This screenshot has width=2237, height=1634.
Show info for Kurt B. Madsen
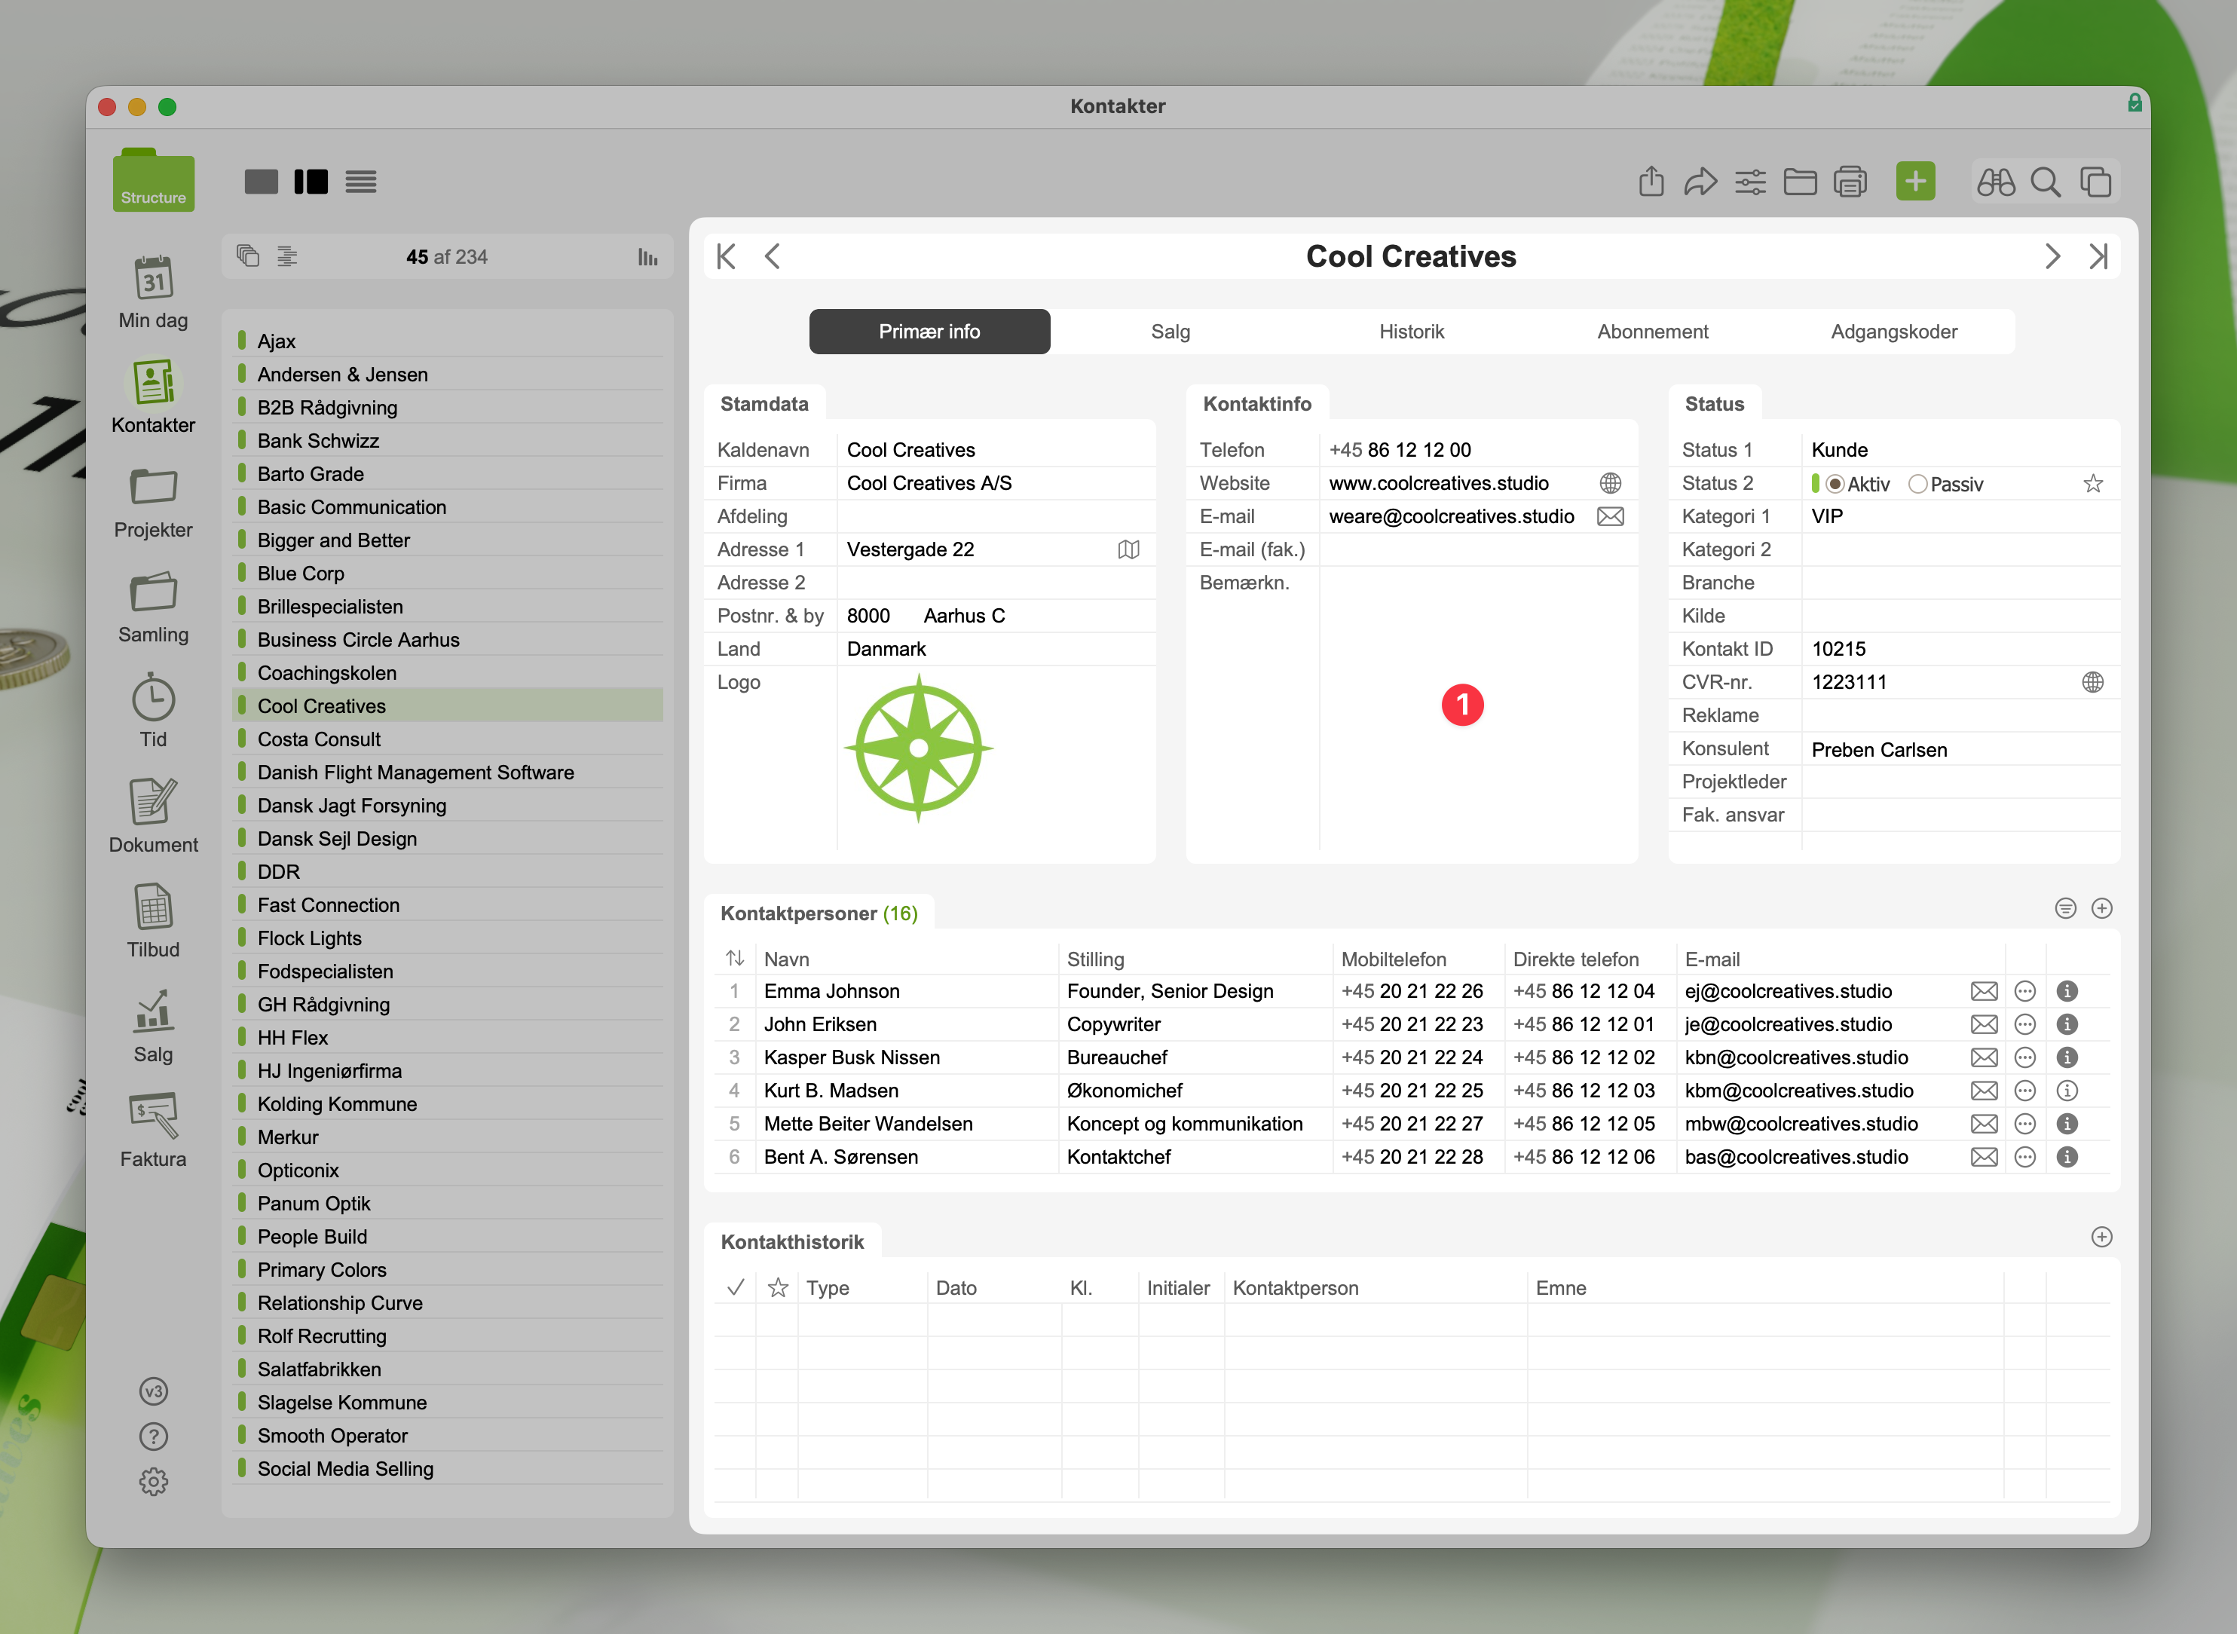pos(2067,1091)
